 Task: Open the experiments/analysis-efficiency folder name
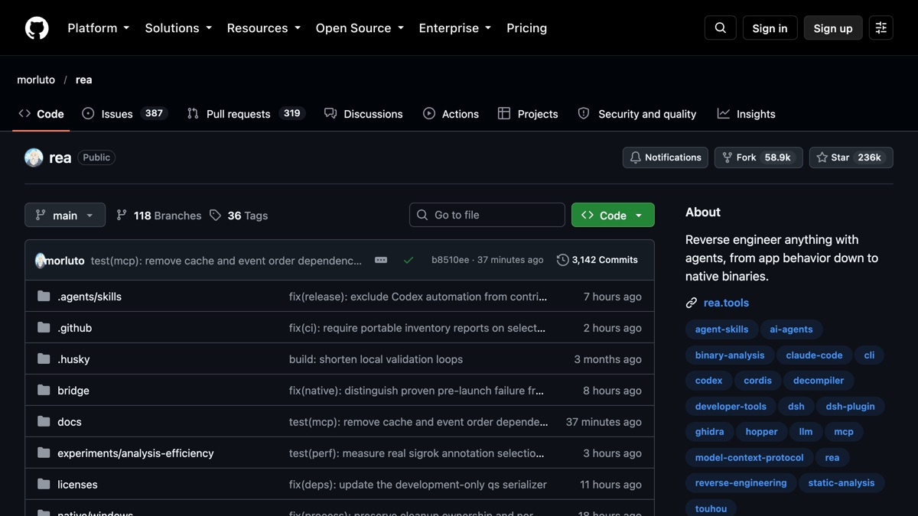tap(135, 453)
